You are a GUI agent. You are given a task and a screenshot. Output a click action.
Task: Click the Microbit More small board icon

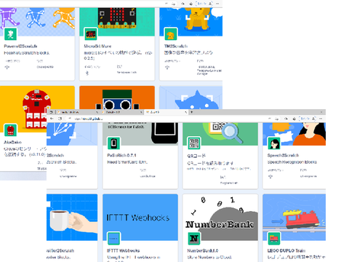(90, 34)
